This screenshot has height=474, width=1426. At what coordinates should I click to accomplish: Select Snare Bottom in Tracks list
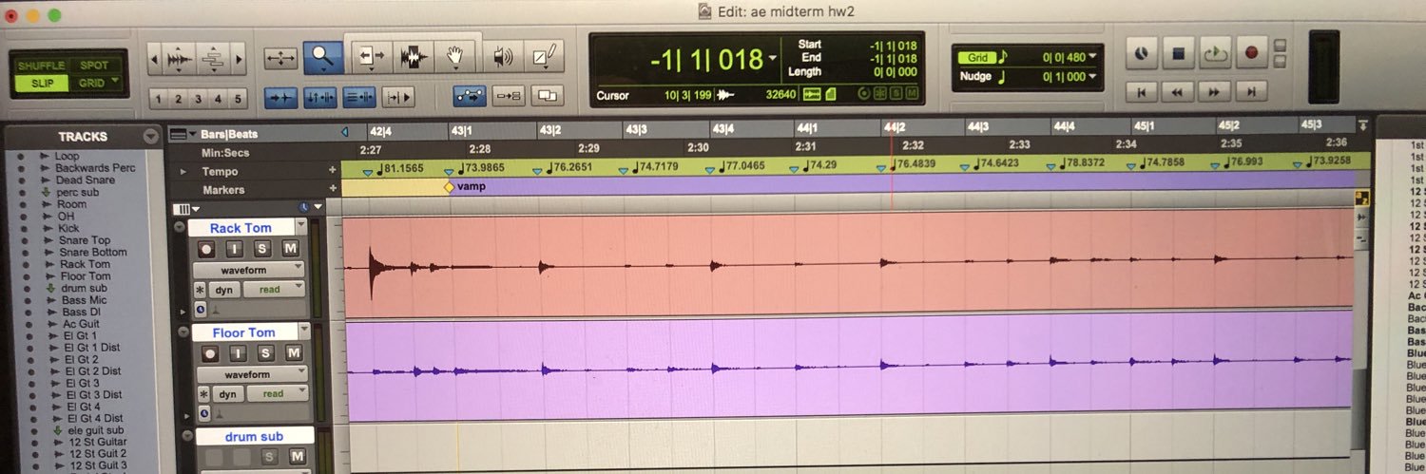(92, 252)
